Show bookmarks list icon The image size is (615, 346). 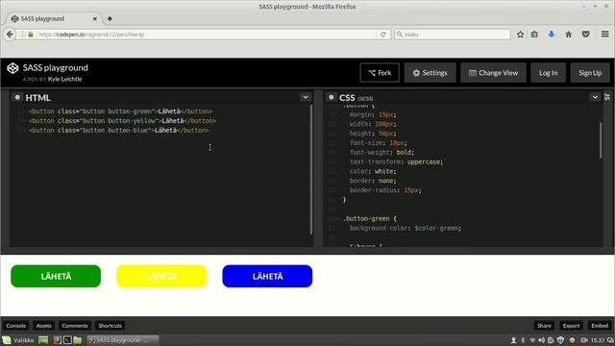point(534,35)
